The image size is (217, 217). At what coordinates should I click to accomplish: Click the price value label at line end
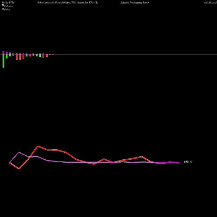[x=188, y=162]
